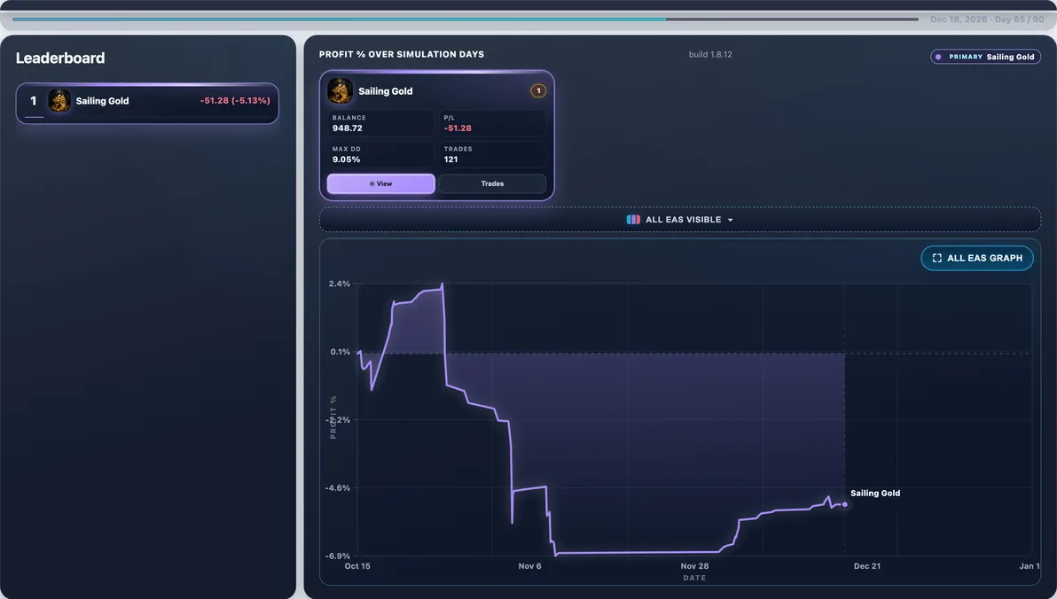Click the purple dot in the PRIMARY badge
The width and height of the screenshot is (1057, 599).
tap(938, 58)
